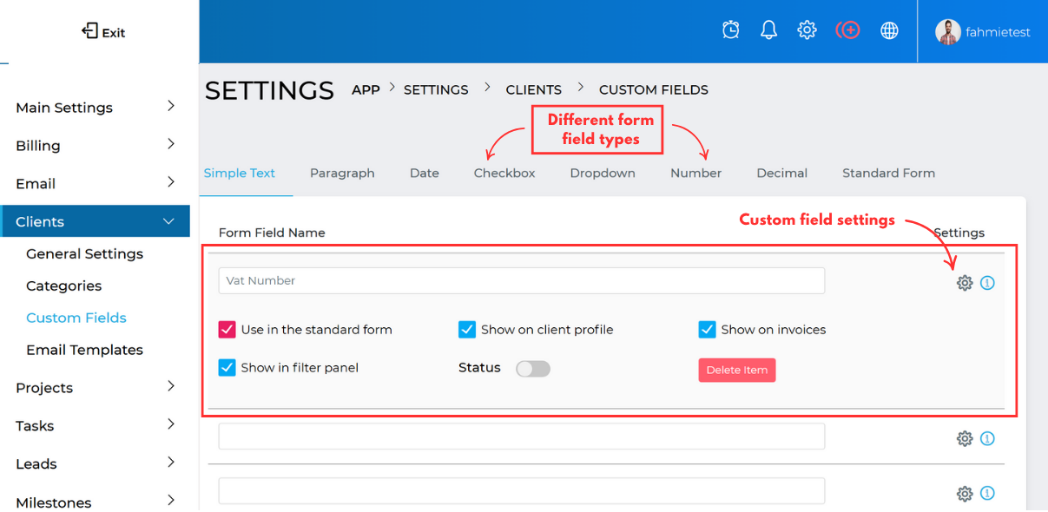Viewport: 1048px width, 512px height.
Task: Open Custom Fields under Clients
Action: click(x=76, y=318)
